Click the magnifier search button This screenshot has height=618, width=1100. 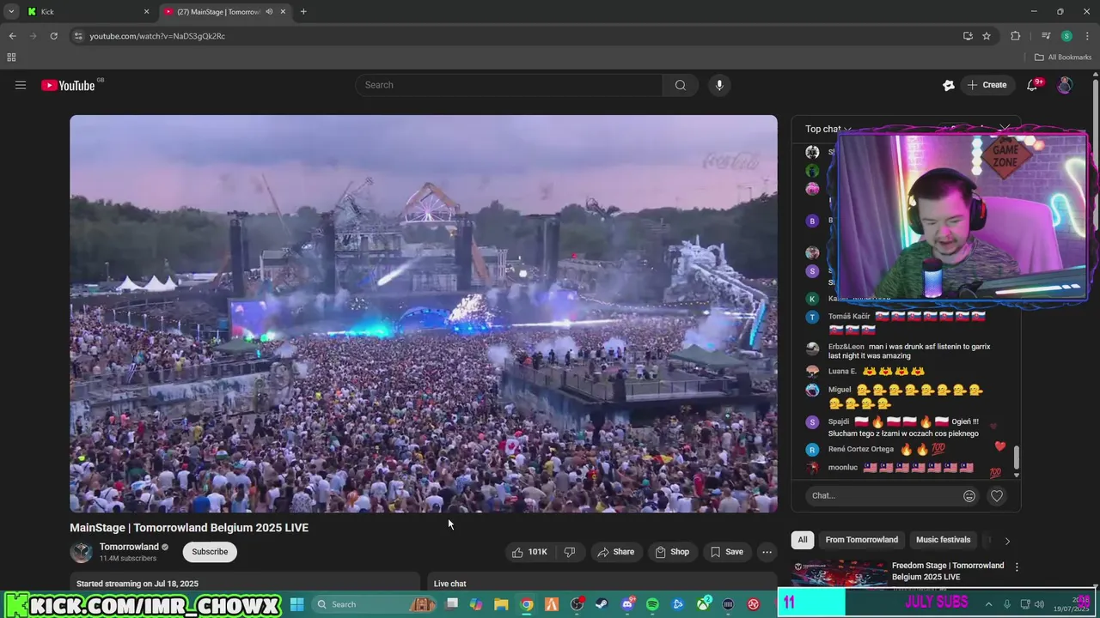[681, 85]
